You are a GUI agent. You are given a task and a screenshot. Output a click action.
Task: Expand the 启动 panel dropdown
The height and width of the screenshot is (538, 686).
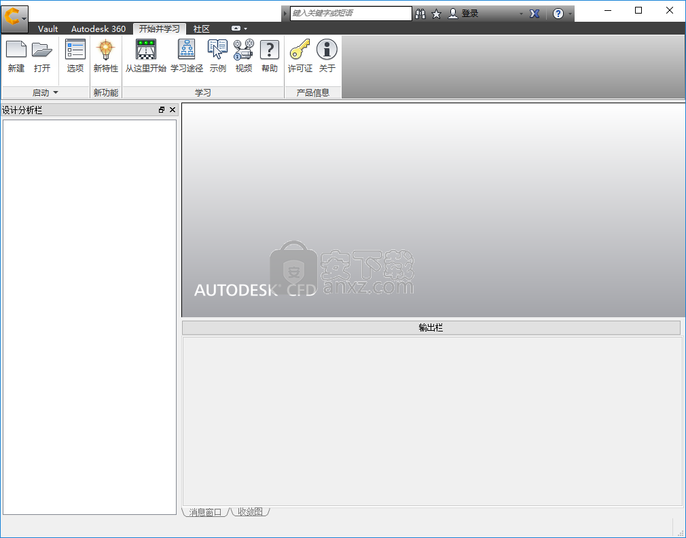pyautogui.click(x=56, y=93)
